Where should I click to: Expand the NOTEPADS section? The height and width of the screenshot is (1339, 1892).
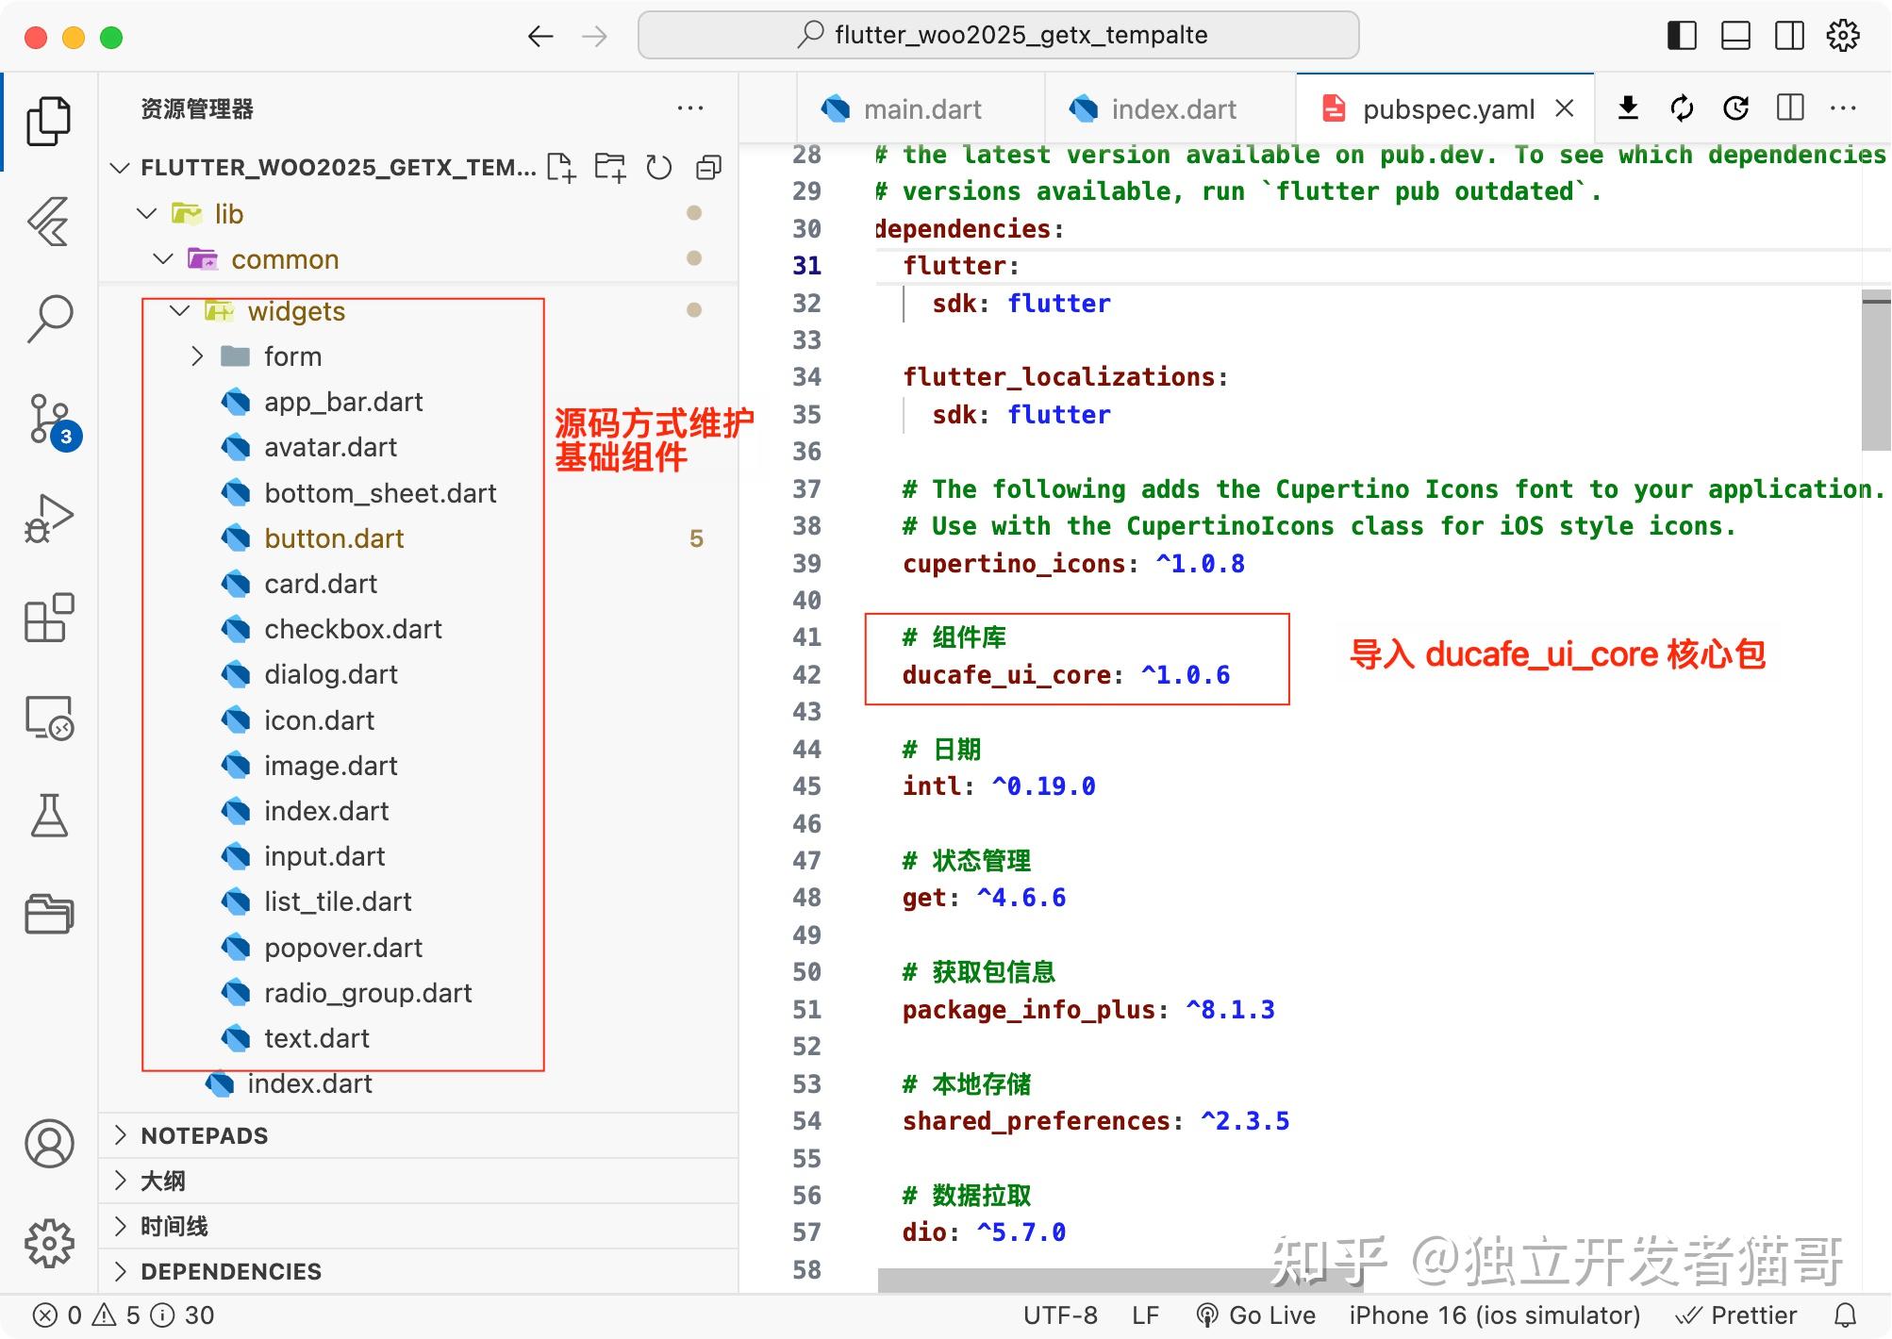(204, 1135)
